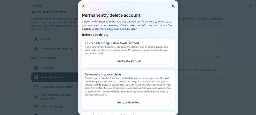The height and width of the screenshot is (115, 256).
Task: Expand the chevron next to the Facebook icon
Action: (x=221, y=57)
